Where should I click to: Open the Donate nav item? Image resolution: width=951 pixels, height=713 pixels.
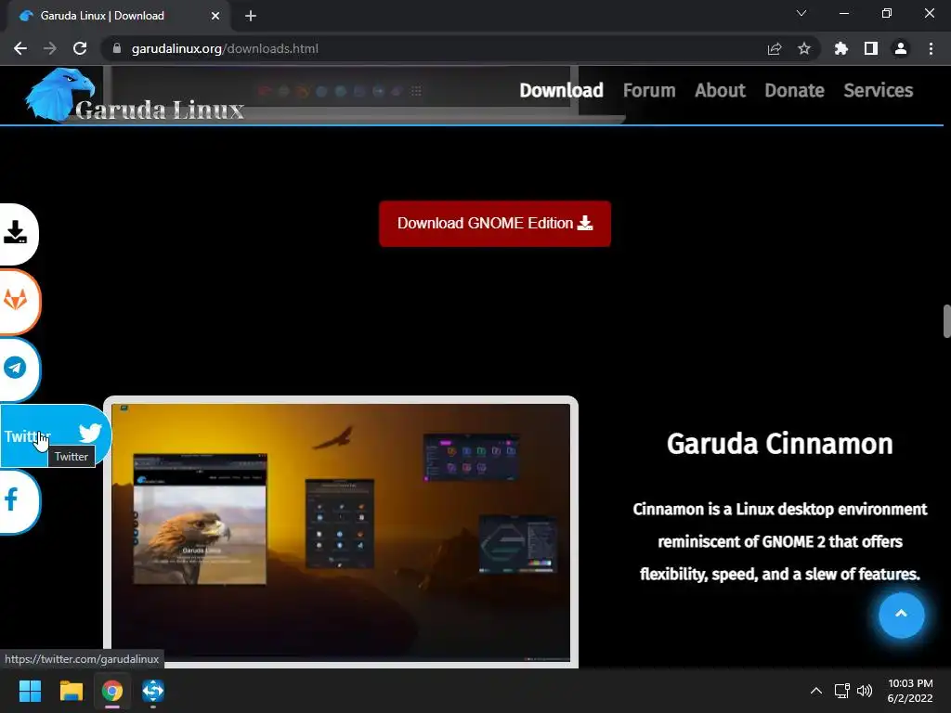(x=795, y=90)
